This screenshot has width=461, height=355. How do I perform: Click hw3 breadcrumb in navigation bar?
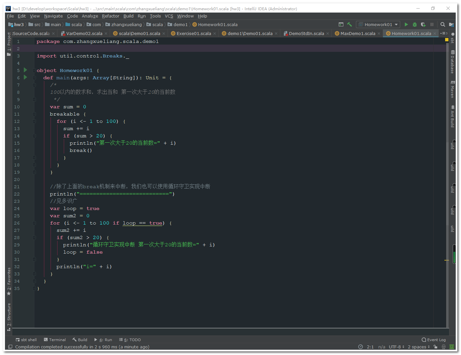pyautogui.click(x=16, y=24)
